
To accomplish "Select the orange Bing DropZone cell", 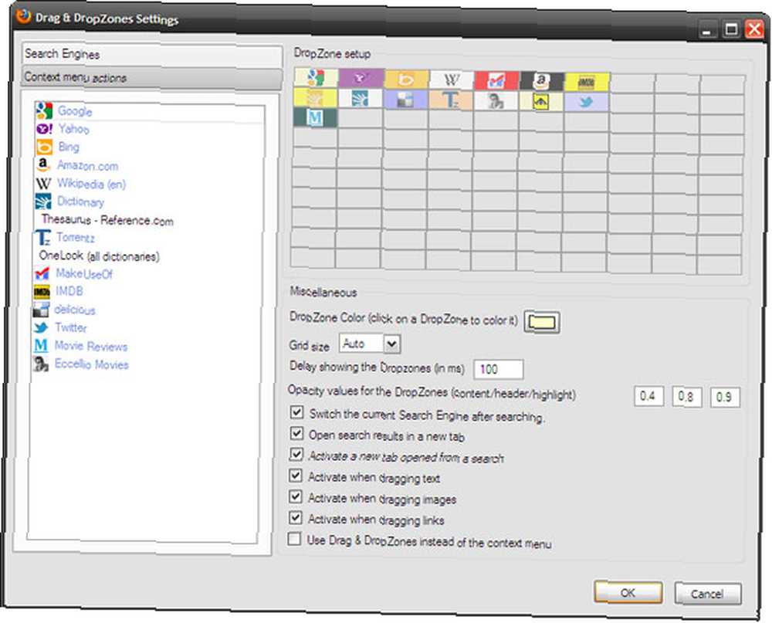I will point(406,80).
